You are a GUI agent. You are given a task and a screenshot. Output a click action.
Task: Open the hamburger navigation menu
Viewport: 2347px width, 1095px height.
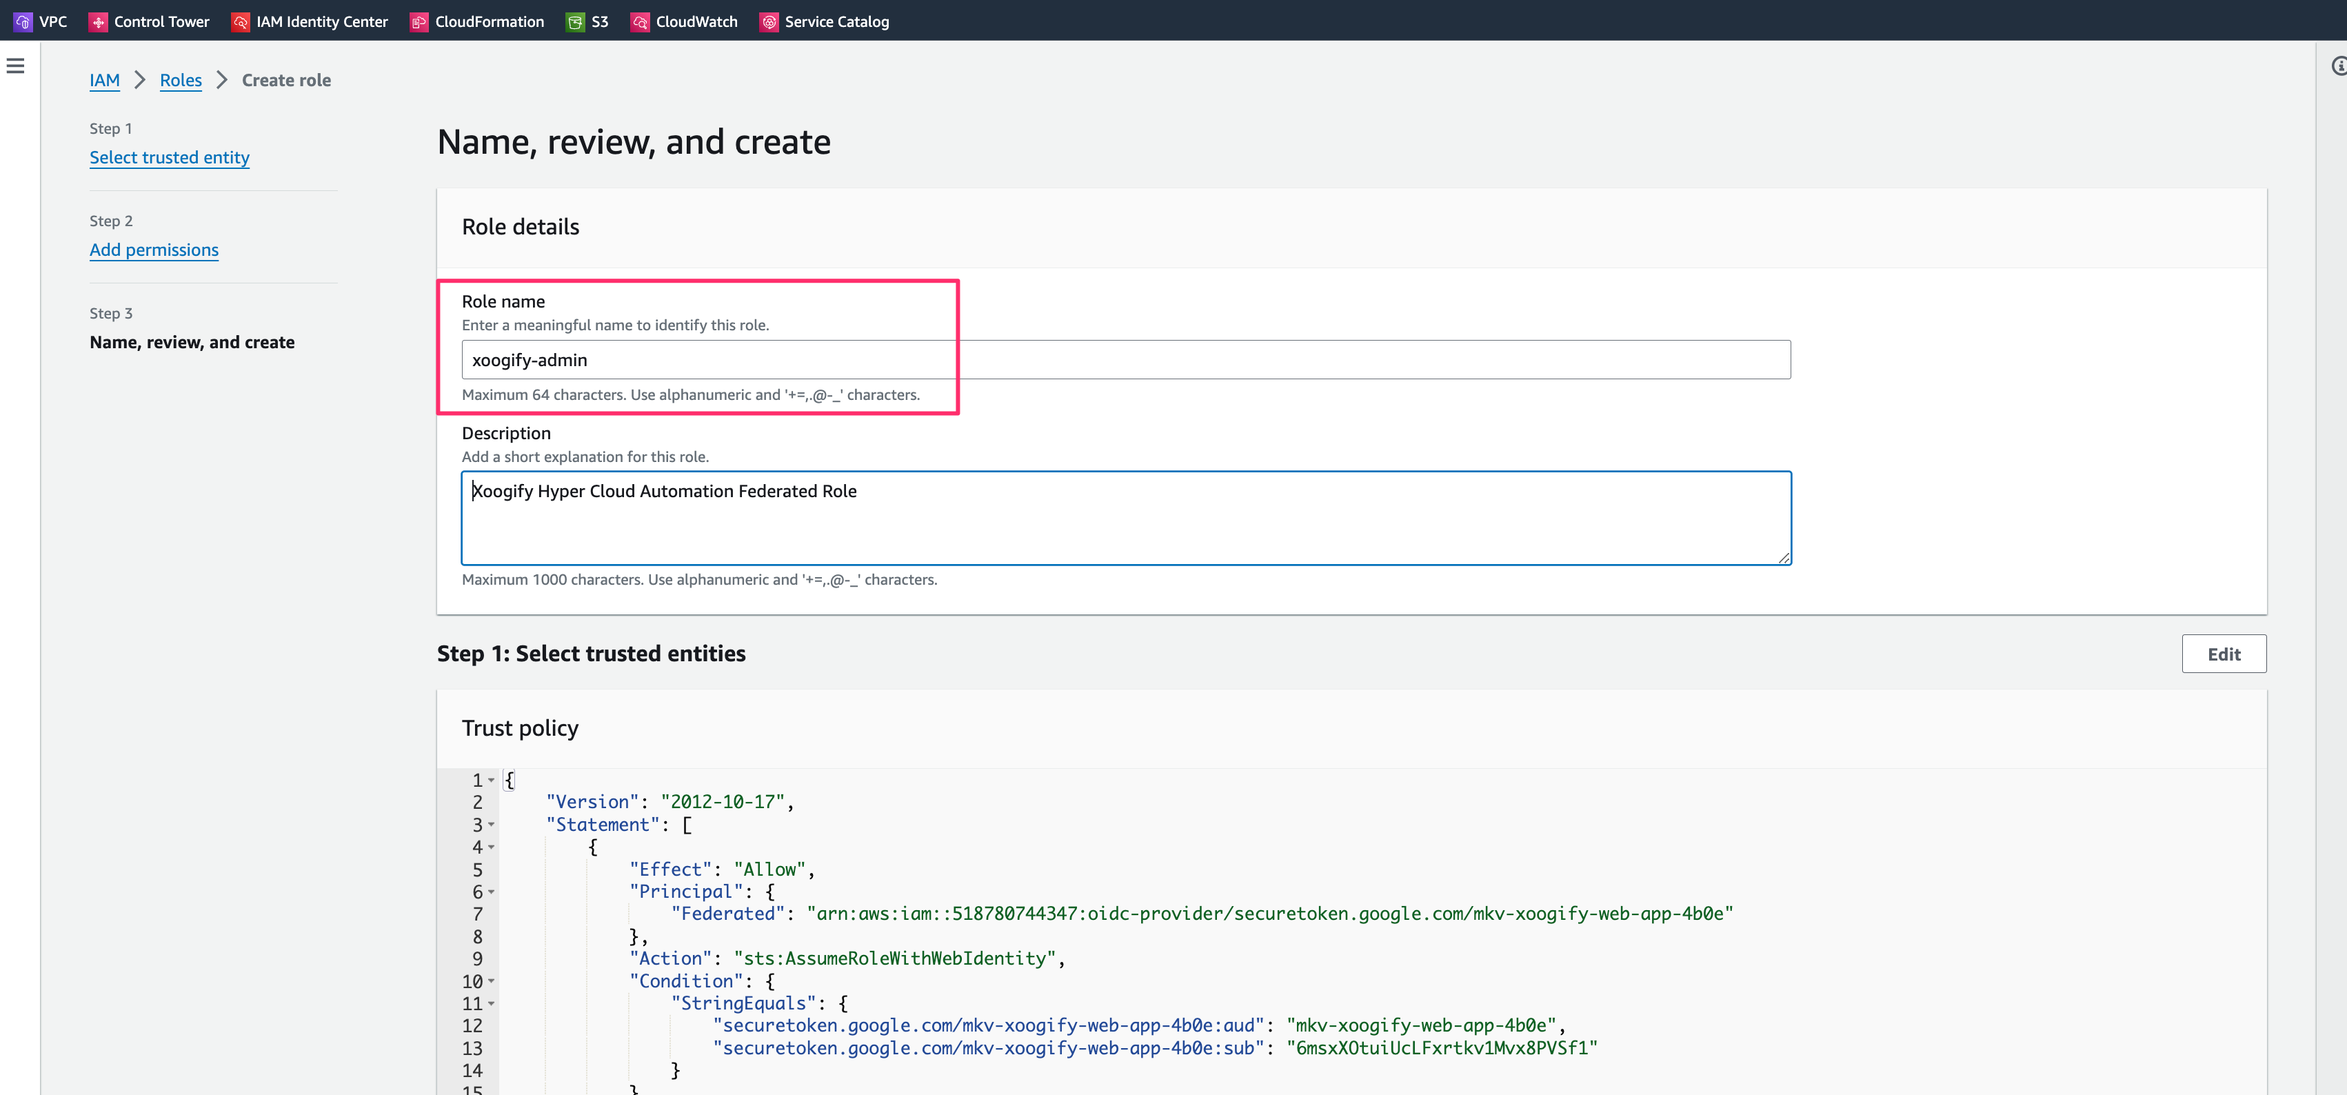15,66
